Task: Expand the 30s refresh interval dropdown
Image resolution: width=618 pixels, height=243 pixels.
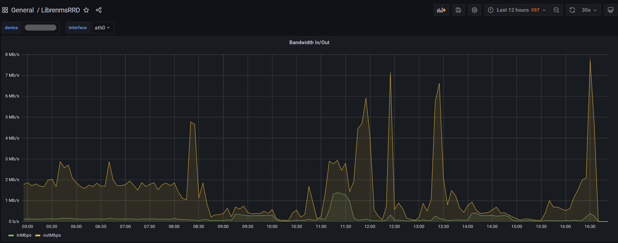Action: tap(589, 10)
